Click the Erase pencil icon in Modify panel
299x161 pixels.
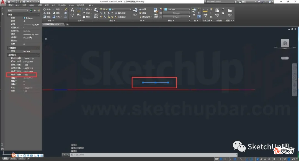pyautogui.click(x=66, y=9)
